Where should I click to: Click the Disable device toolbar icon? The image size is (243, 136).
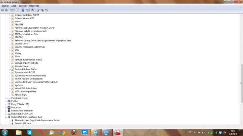click(46, 10)
